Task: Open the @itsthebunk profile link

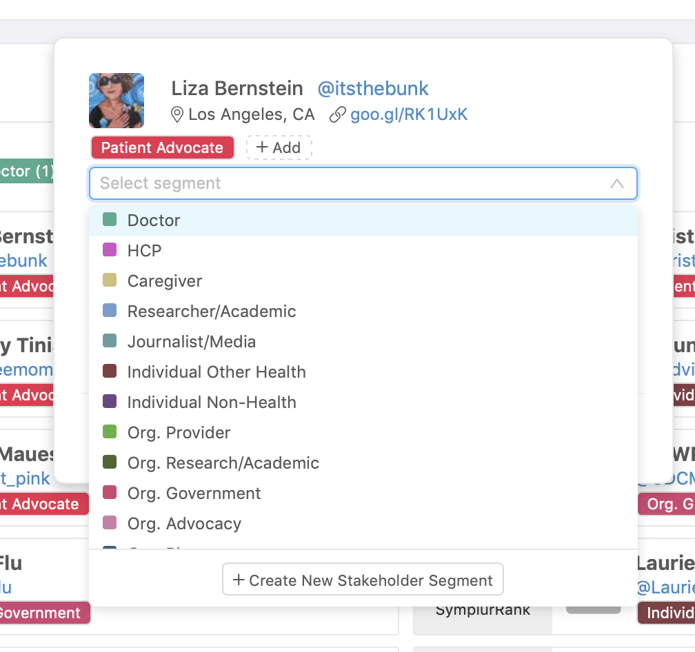Action: pos(373,89)
